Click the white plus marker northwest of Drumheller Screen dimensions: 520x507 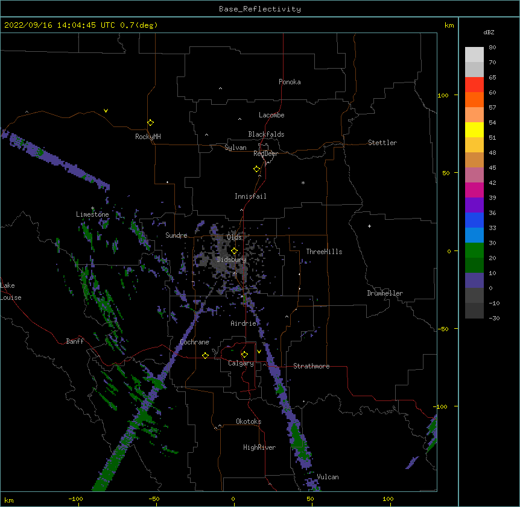click(369, 226)
